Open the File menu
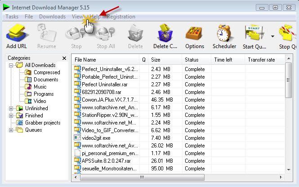The height and width of the screenshot is (187, 299). (29, 17)
